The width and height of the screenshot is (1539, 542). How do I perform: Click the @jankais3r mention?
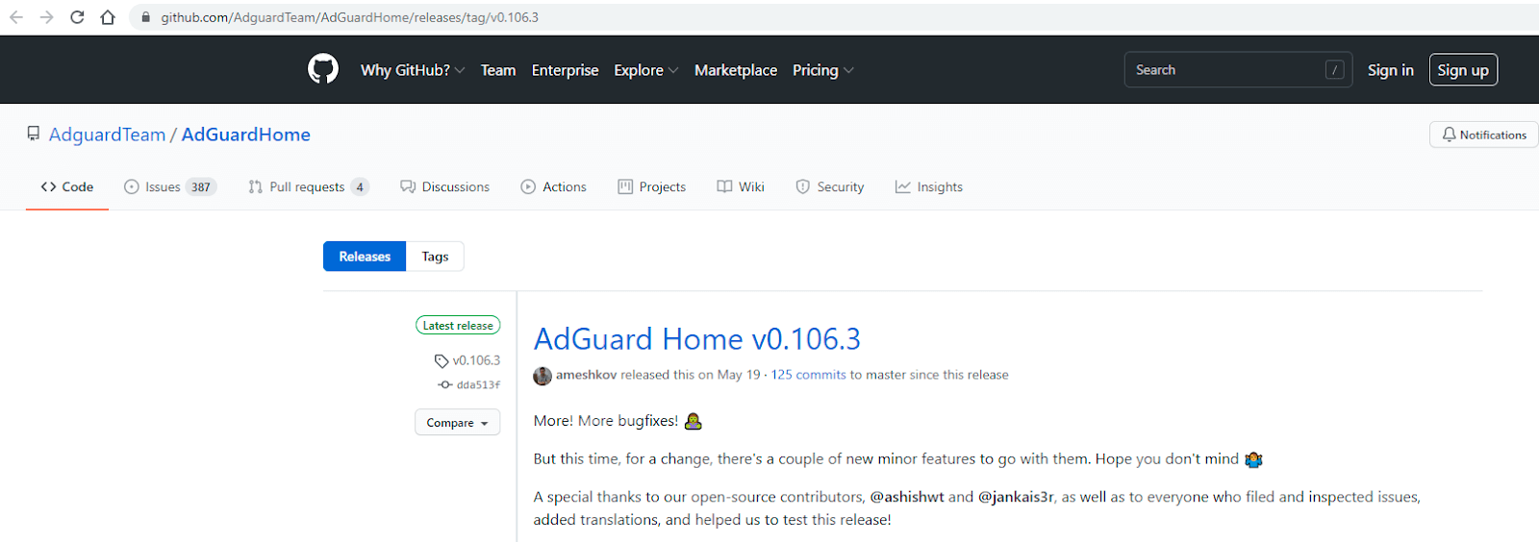point(1016,497)
